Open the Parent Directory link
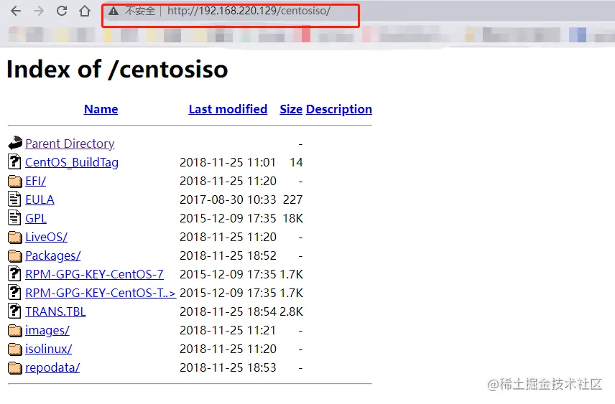The image size is (615, 404). [x=70, y=144]
